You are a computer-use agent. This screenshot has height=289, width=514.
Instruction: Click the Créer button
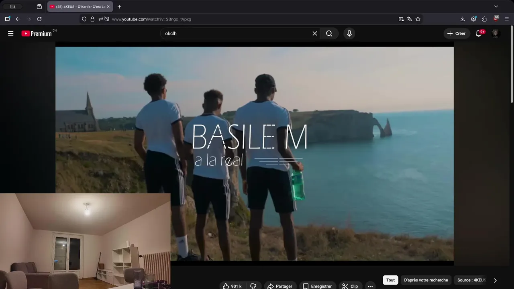coord(457,34)
